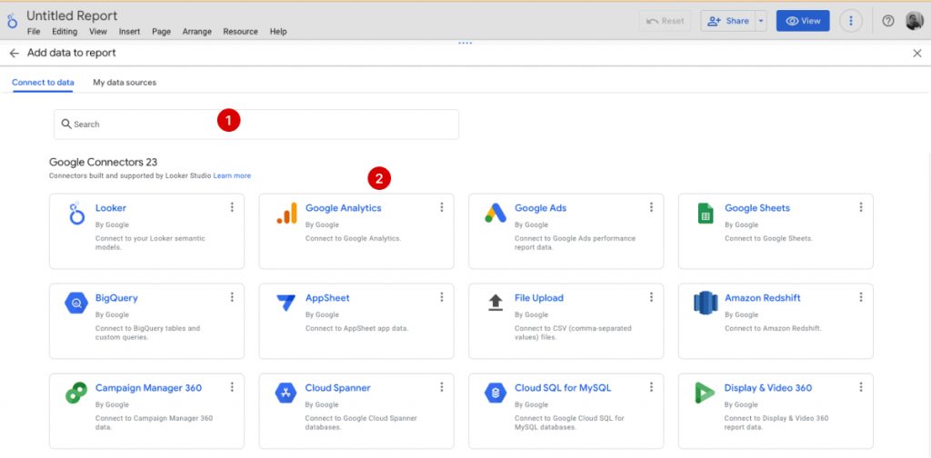Select the Google Analytics connector icon
Image resolution: width=931 pixels, height=458 pixels.
point(286,214)
